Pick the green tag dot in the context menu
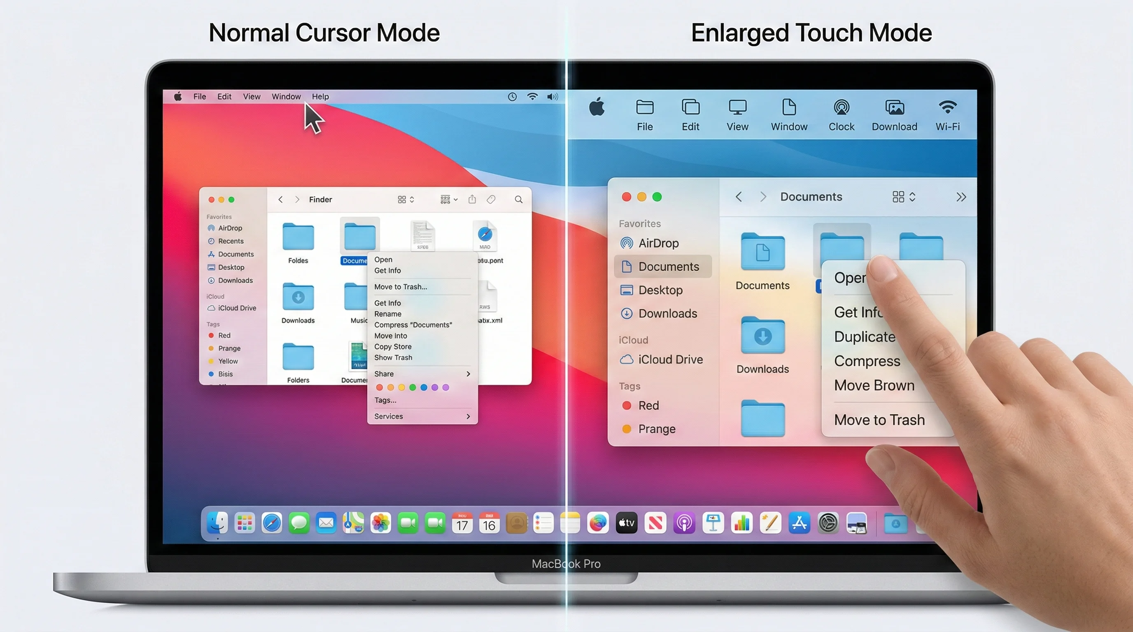 (x=413, y=387)
